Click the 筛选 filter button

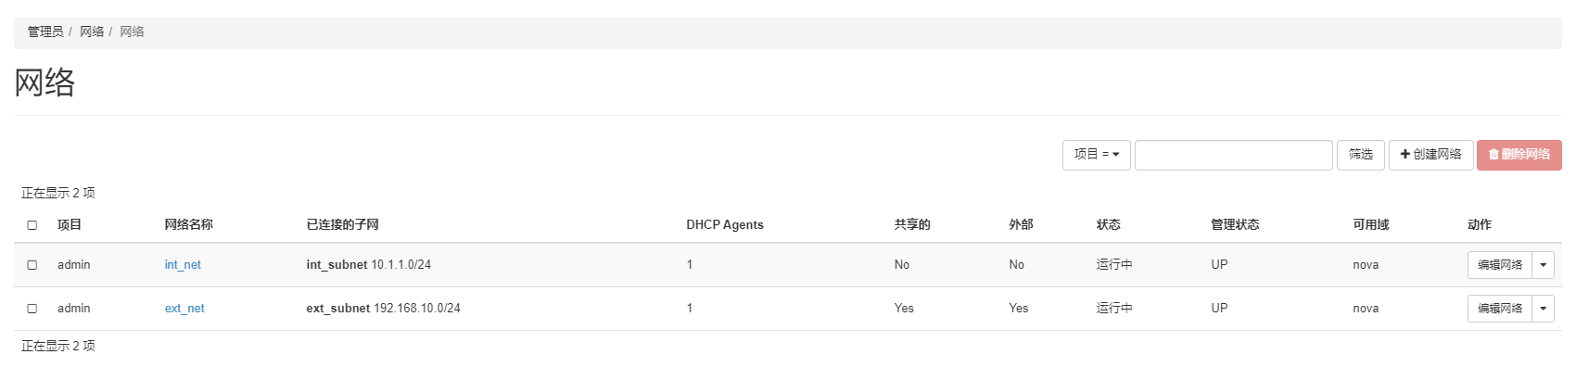(1360, 155)
